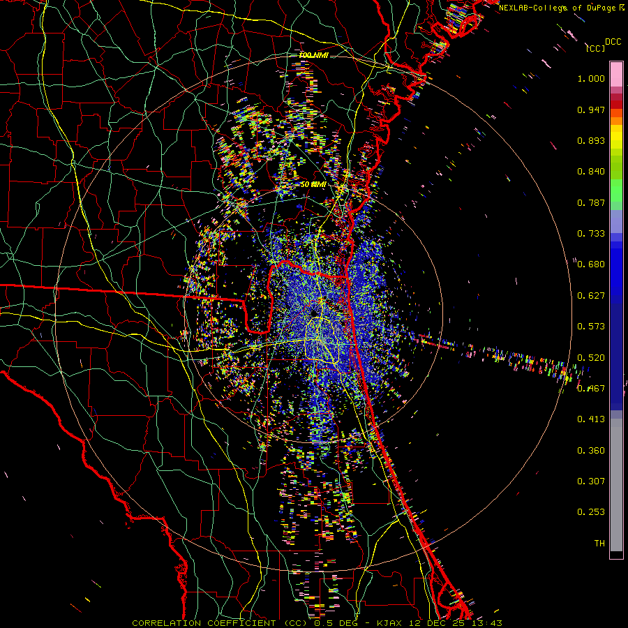The height and width of the screenshot is (628, 628).
Task: Click the 0.947 scale value
Action: (591, 110)
